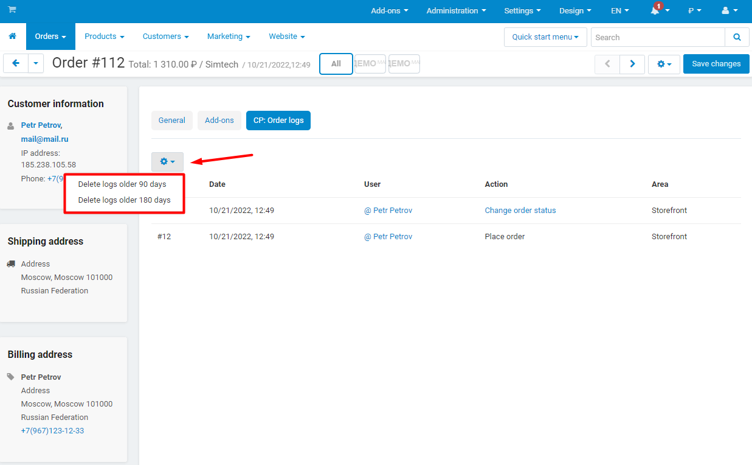Open the Administration dropdown menu

457,10
